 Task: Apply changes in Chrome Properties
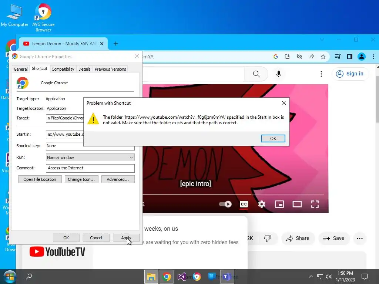(x=126, y=238)
